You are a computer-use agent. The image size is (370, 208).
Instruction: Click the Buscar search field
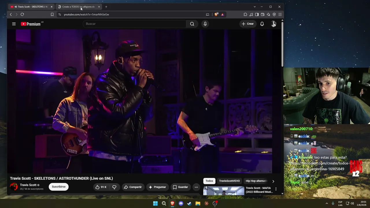pyautogui.click(x=134, y=24)
